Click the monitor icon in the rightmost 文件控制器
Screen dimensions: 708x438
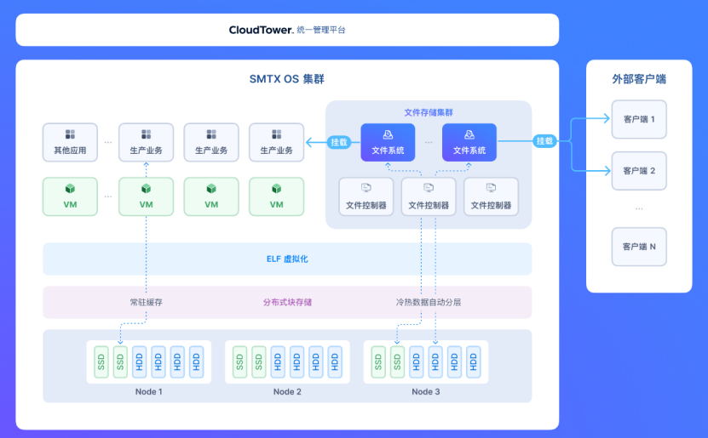(x=491, y=188)
